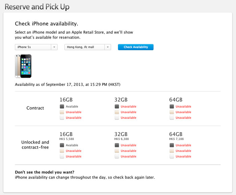Viewport: 236px width, 195px height.
Task: Click gold swatch under Contract 64GB
Action: pos(172,112)
